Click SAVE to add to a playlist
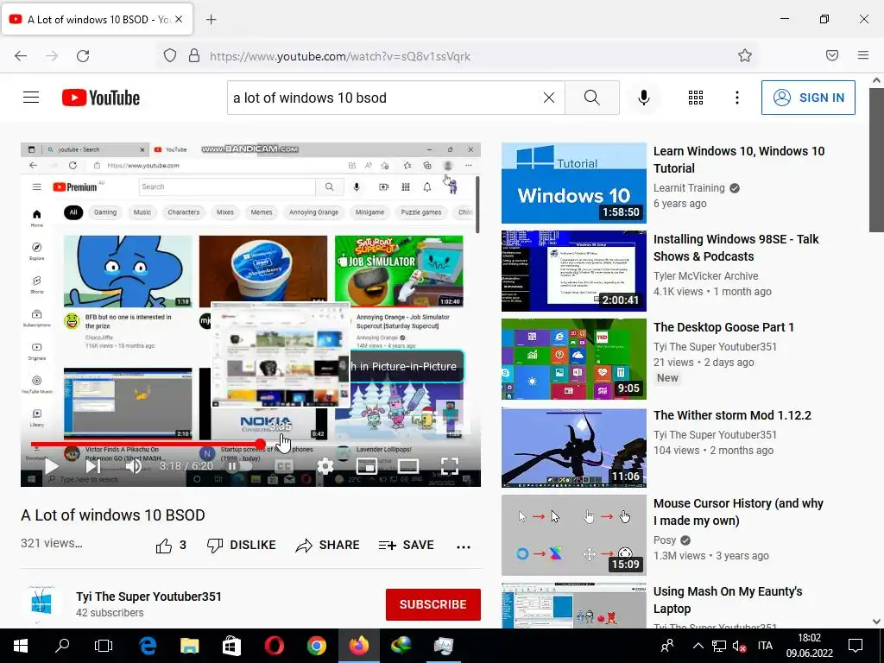This screenshot has width=884, height=663. 406,546
